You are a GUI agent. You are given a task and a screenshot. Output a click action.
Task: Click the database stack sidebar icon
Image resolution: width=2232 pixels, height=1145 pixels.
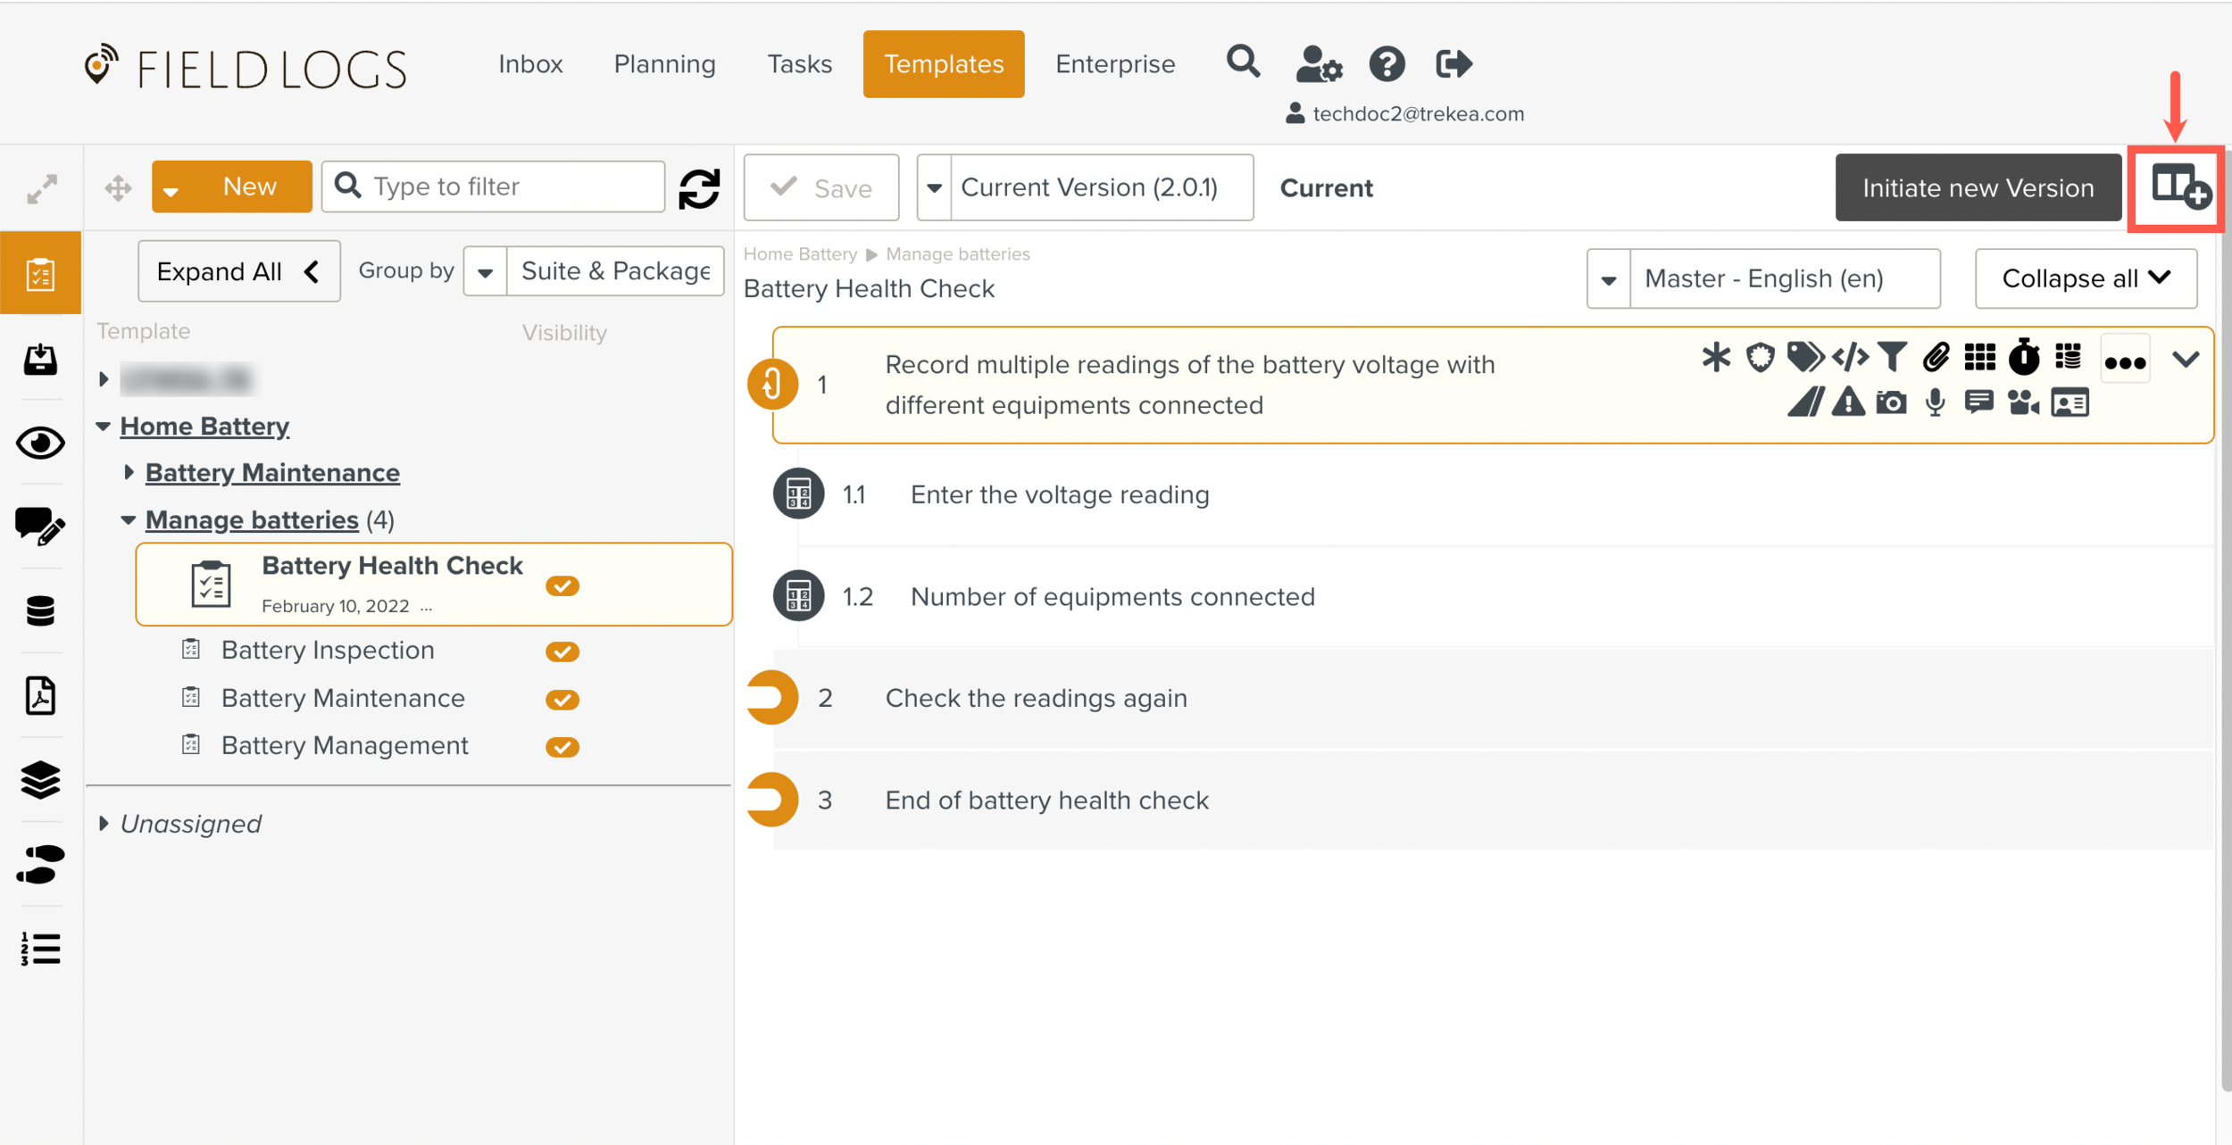tap(40, 611)
